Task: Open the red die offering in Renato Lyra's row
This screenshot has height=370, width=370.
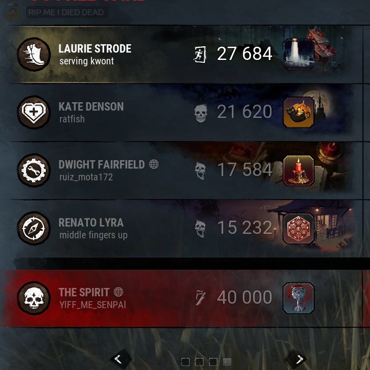Action: pyautogui.click(x=298, y=228)
